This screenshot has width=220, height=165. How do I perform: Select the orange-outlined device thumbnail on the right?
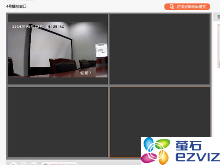click(x=219, y=46)
